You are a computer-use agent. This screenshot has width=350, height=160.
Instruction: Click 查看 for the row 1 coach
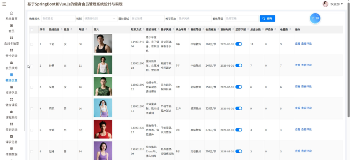click(298, 44)
